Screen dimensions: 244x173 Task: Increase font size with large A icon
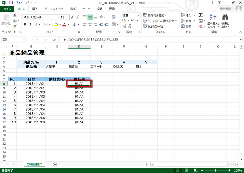[x=72, y=17]
